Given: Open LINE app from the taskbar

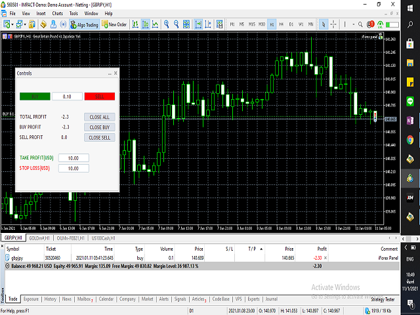Looking at the screenshot, I should pos(409,102).
